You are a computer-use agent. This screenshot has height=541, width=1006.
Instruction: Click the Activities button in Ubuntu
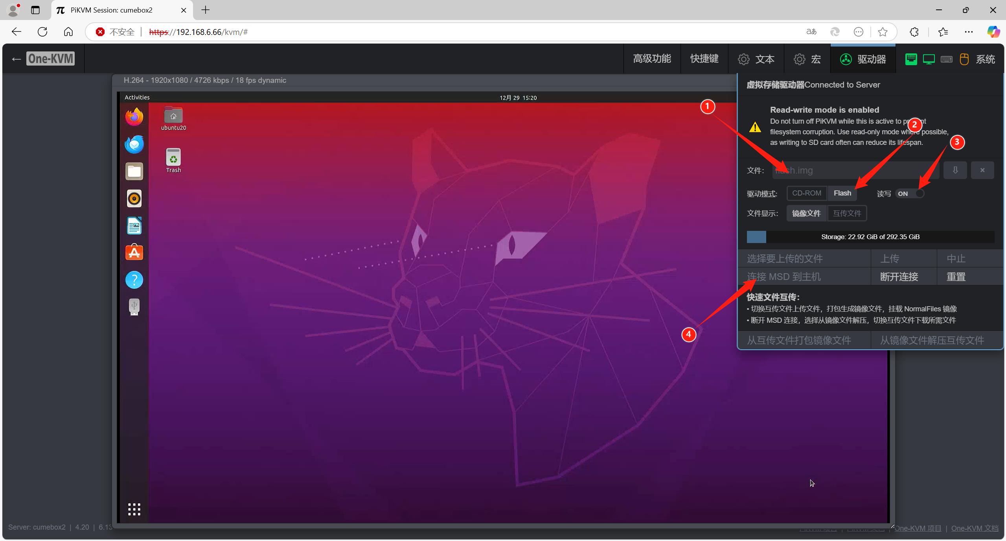pos(137,97)
